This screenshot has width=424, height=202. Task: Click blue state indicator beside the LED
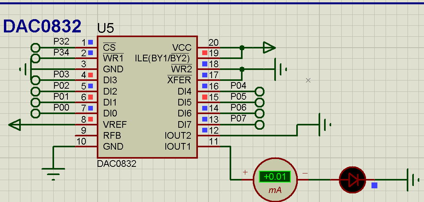(374, 185)
